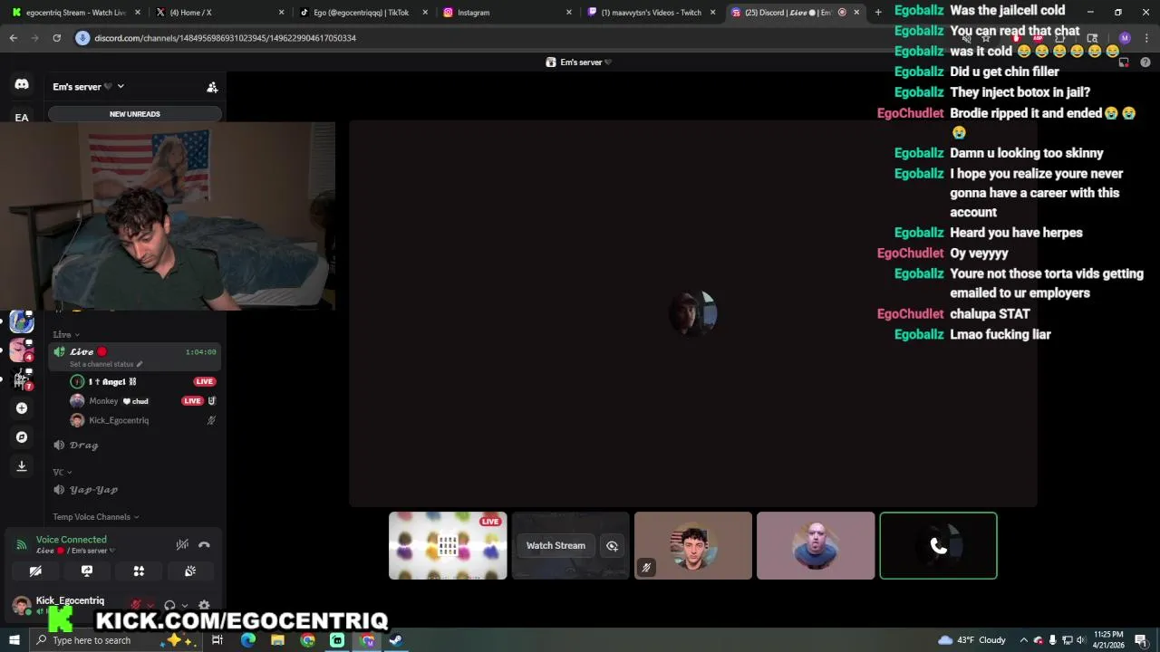Open Steam from taskbar
Viewport: 1160px width, 652px height.
point(396,640)
